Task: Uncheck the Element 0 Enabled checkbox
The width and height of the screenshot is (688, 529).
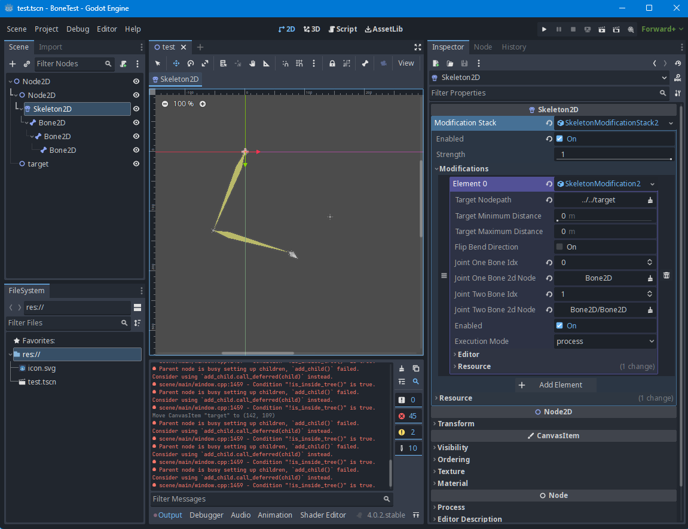Action: [559, 325]
